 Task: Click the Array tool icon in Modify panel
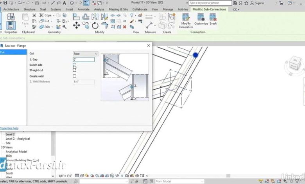[x=113, y=21]
